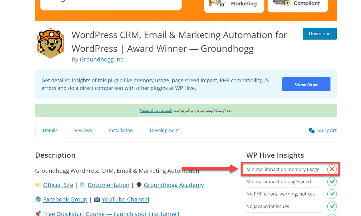Click the green check beside pagespeed impact
The image size is (361, 216).
(x=332, y=182)
